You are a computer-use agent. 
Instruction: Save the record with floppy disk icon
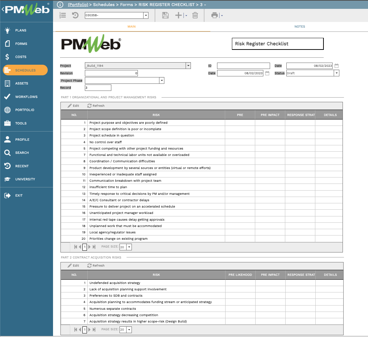(x=165, y=15)
